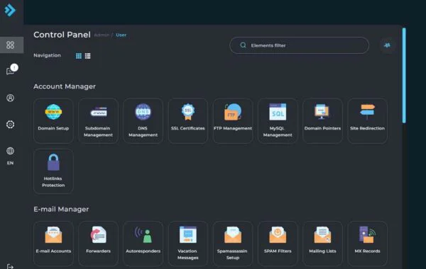Switch navigation to list view
The image size is (426, 269).
pyautogui.click(x=88, y=56)
